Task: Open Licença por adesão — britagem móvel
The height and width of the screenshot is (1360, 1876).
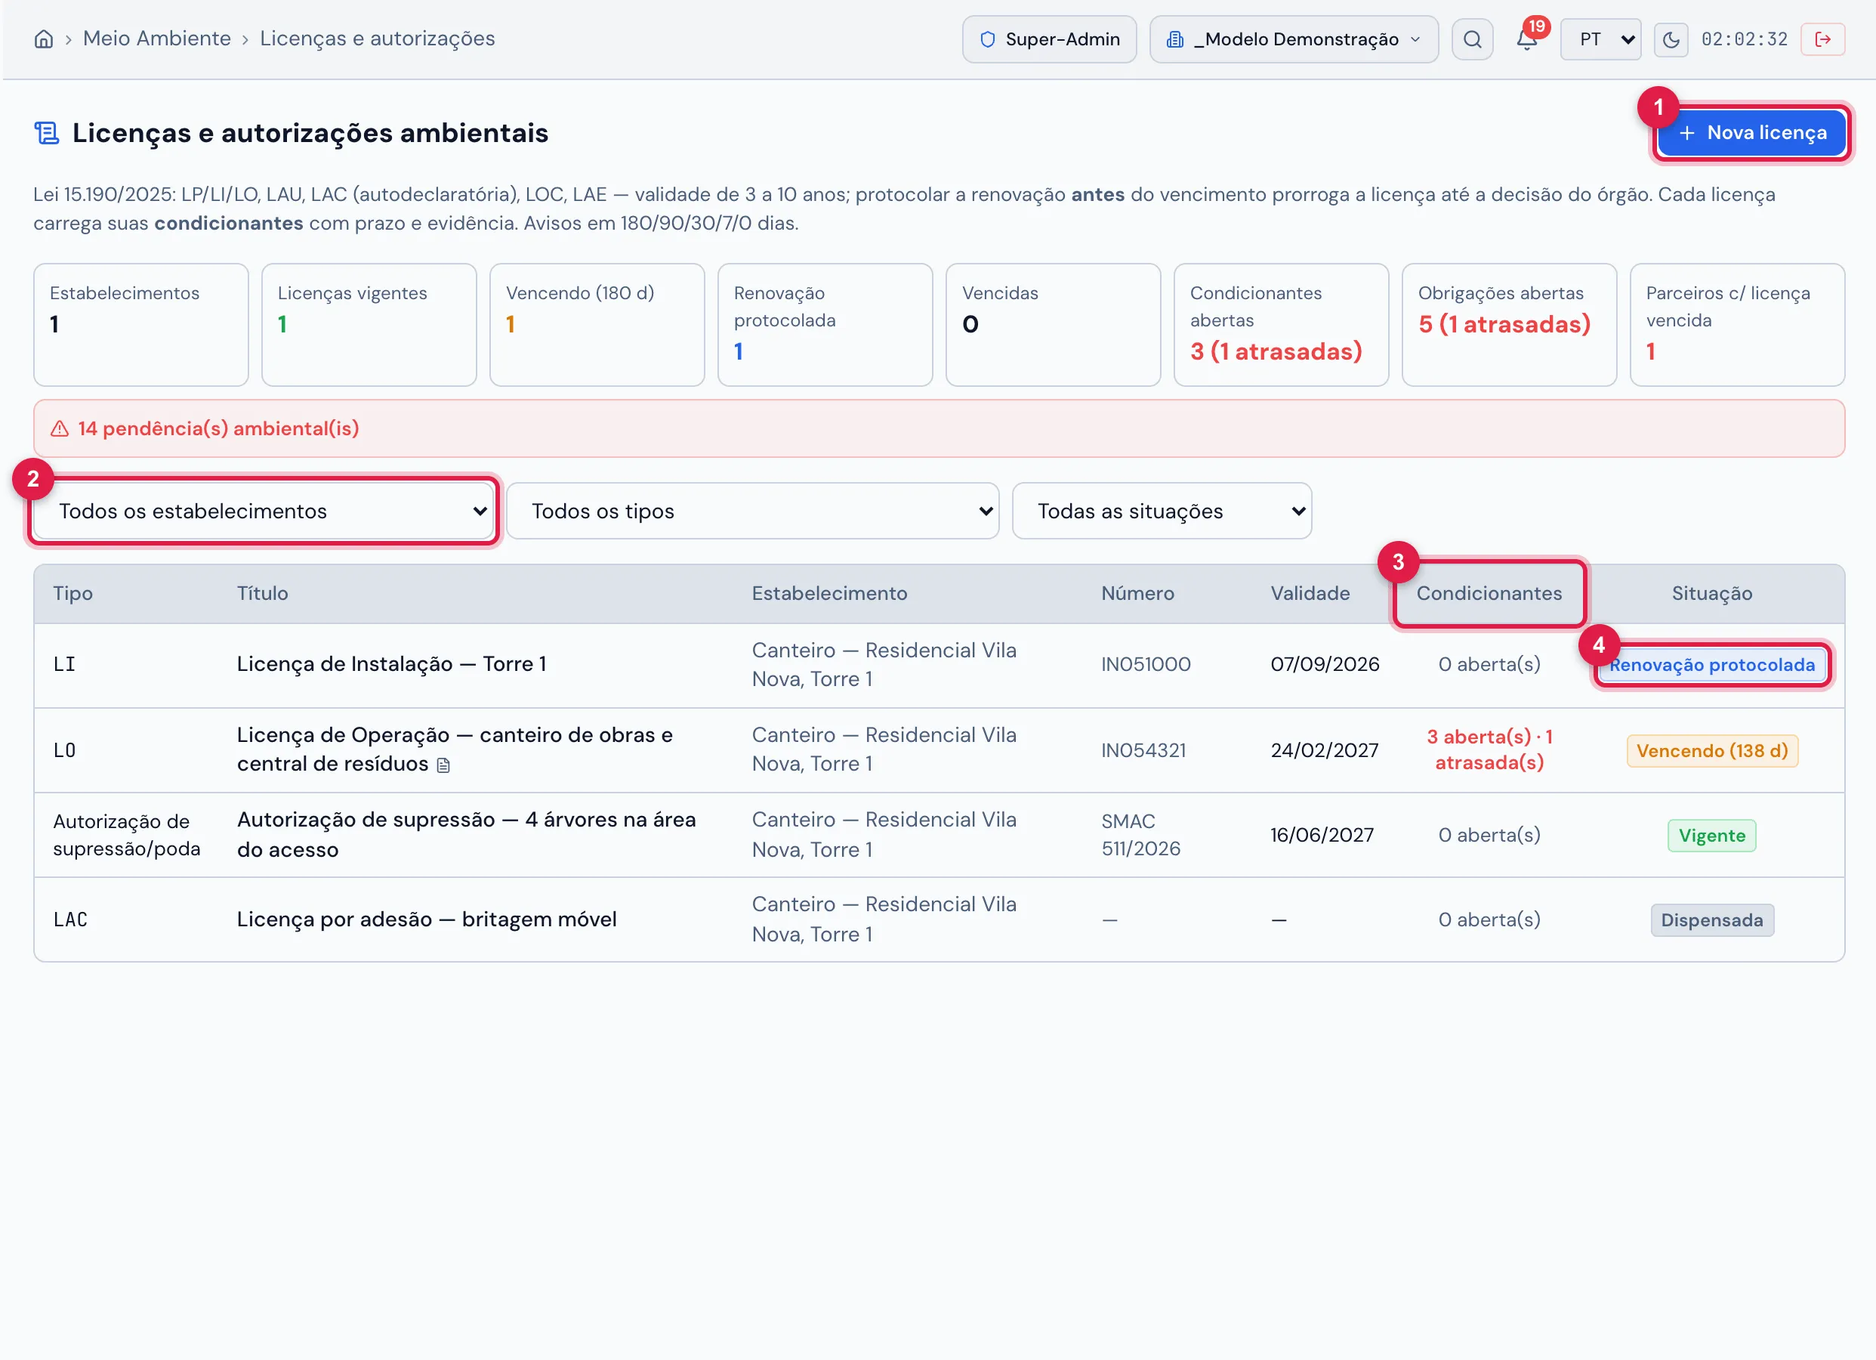Action: tap(427, 919)
